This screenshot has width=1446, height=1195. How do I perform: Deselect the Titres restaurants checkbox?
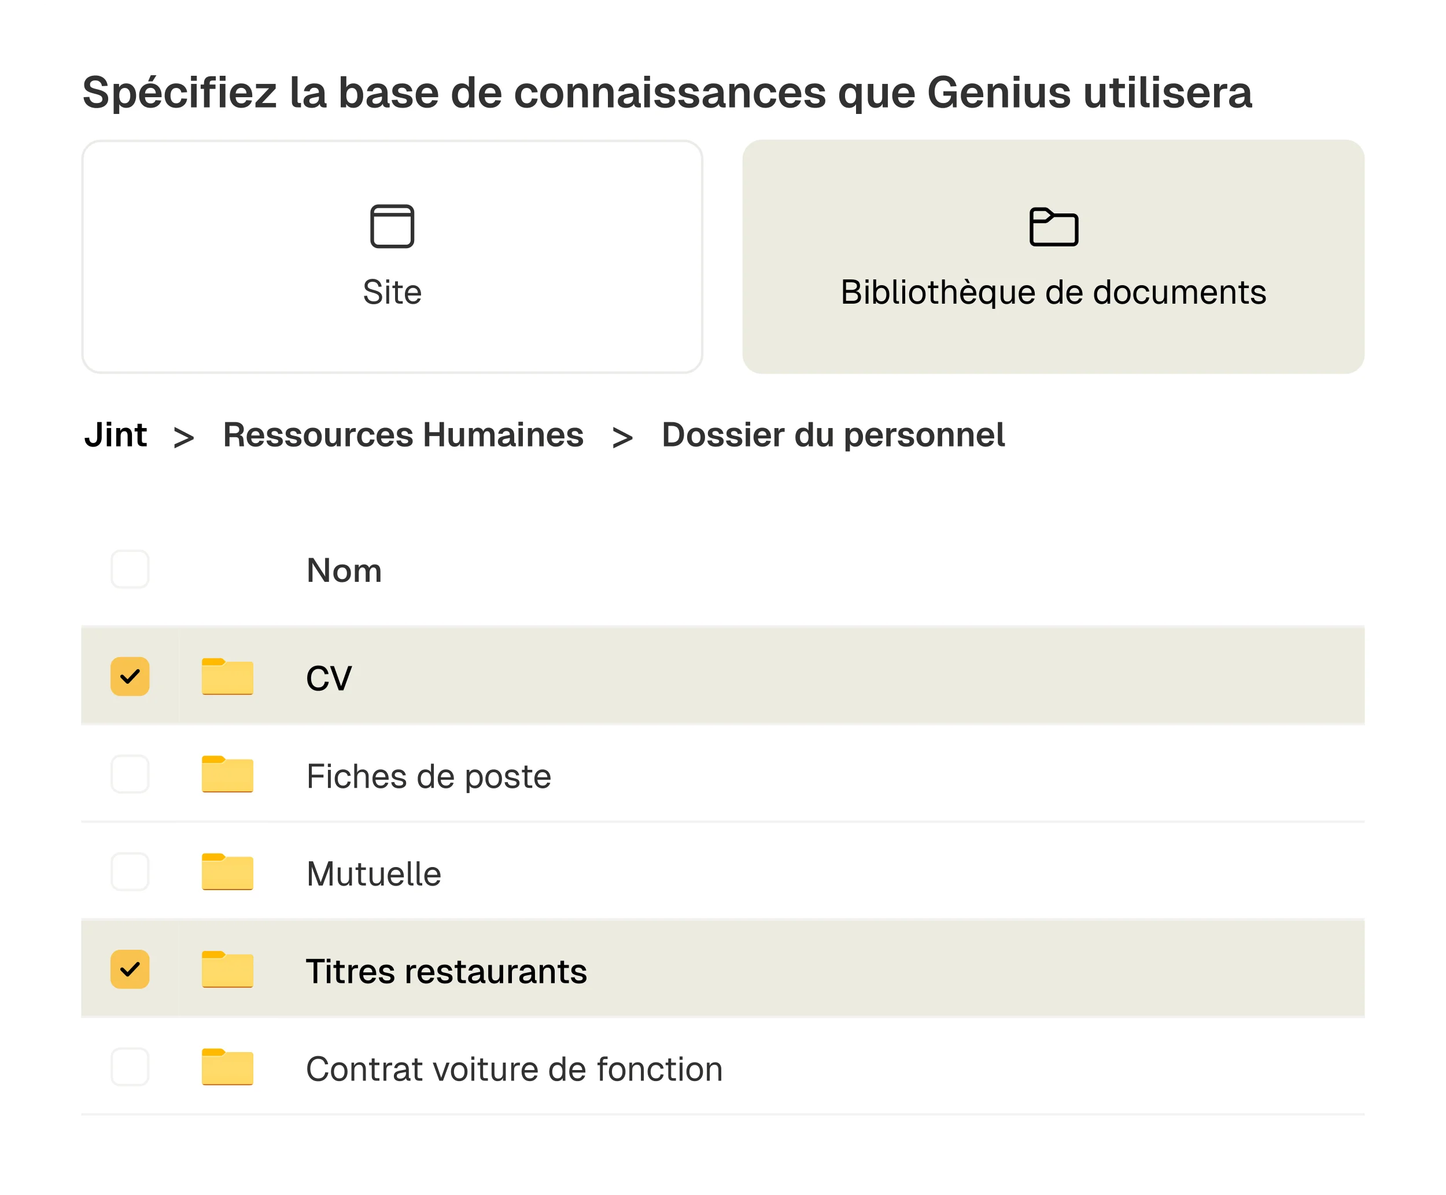coord(130,970)
